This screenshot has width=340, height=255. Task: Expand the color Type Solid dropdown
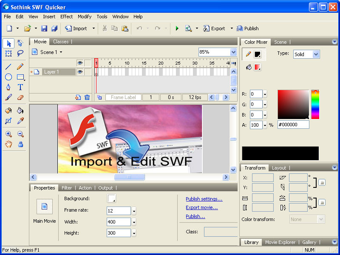click(316, 54)
